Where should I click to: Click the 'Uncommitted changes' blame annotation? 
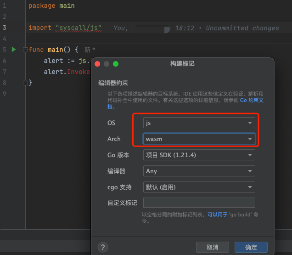point(242,28)
